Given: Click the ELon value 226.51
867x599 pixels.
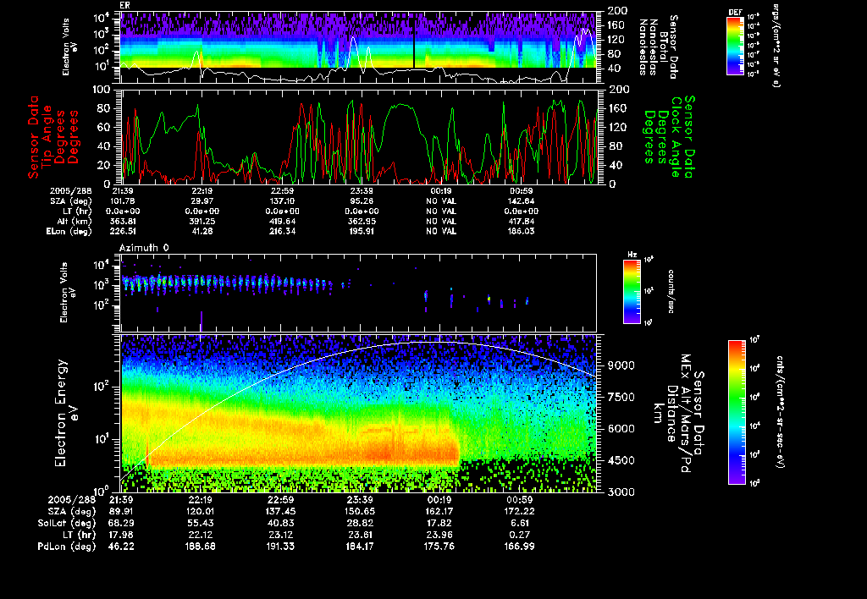Looking at the screenshot, I should [122, 231].
